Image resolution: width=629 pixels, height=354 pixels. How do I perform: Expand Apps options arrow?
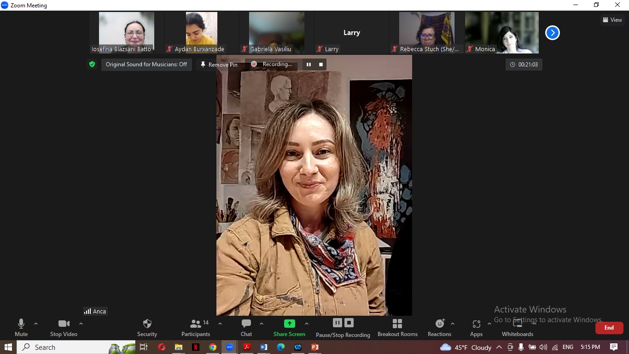coord(489,324)
